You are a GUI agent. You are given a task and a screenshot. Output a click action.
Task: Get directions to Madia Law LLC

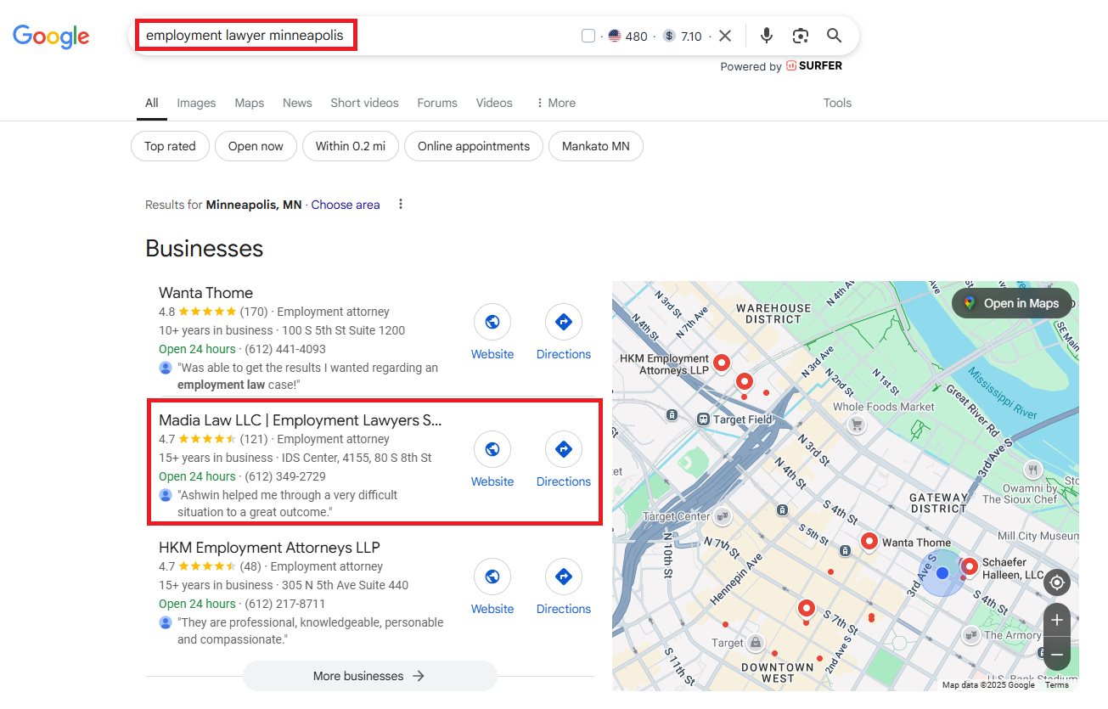pos(564,450)
